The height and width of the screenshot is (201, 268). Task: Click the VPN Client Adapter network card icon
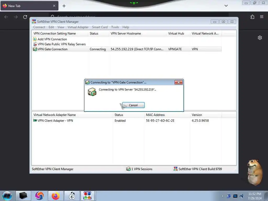[35, 120]
